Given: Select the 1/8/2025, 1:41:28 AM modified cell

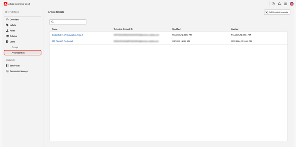Looking at the screenshot, I should (181, 41).
